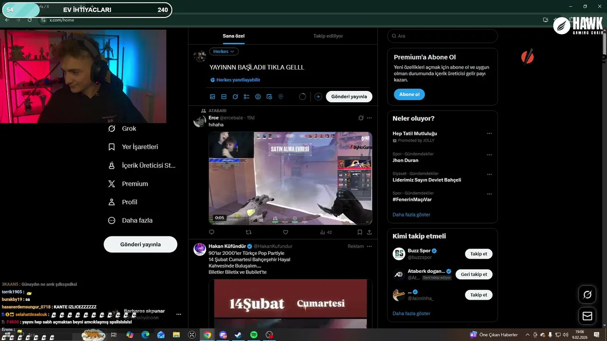The image size is (607, 341).
Task: Open Microsoft Edge from the taskbar
Action: 146,335
